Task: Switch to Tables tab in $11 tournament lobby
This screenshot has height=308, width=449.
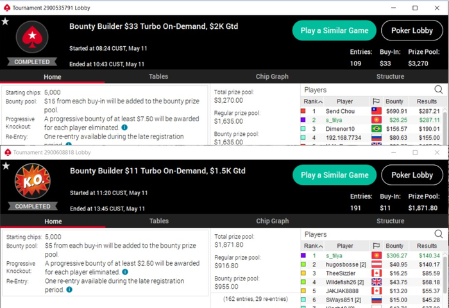Action: tap(159, 221)
